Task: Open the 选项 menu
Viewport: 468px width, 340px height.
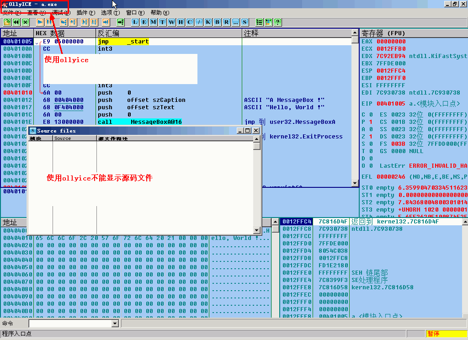Action: click(110, 12)
